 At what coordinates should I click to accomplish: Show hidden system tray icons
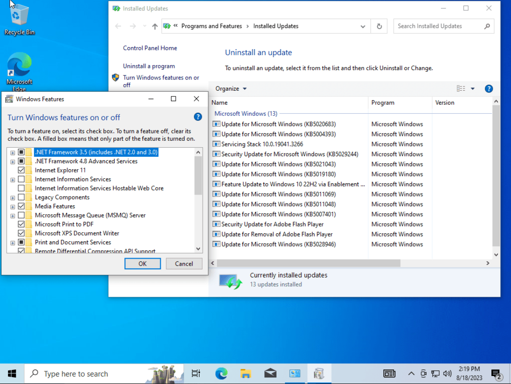(x=412, y=374)
